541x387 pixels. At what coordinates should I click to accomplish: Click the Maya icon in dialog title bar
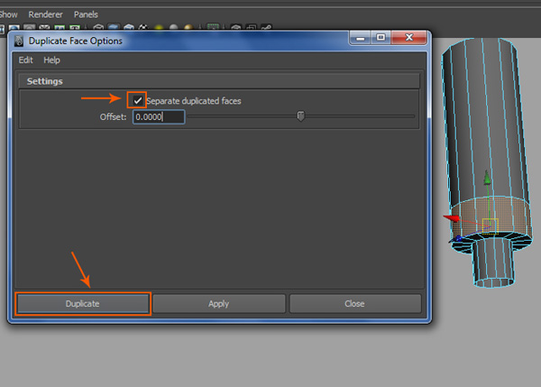21,41
